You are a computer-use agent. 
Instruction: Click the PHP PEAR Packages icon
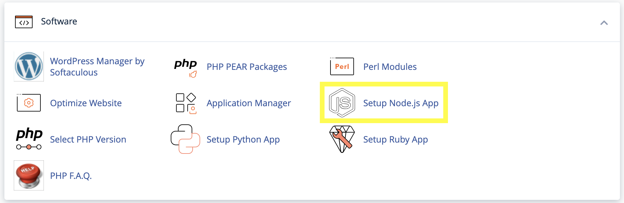point(185,67)
